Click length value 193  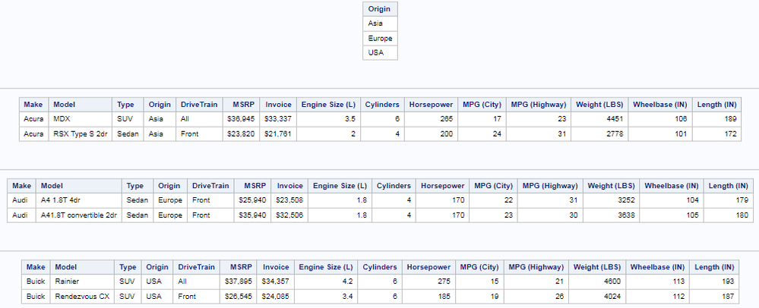coord(714,281)
